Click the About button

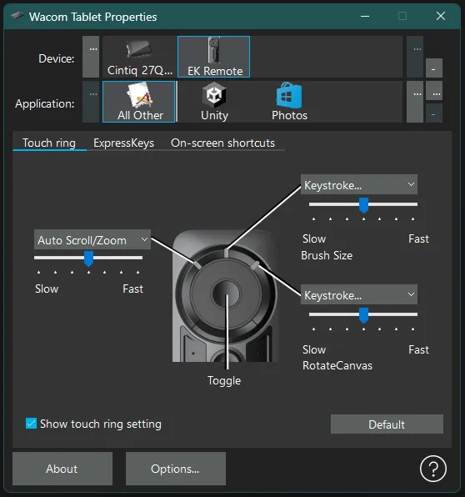click(x=62, y=469)
